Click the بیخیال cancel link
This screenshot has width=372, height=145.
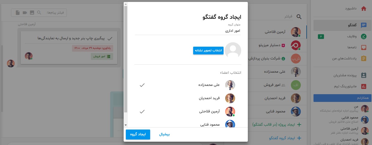164,135
